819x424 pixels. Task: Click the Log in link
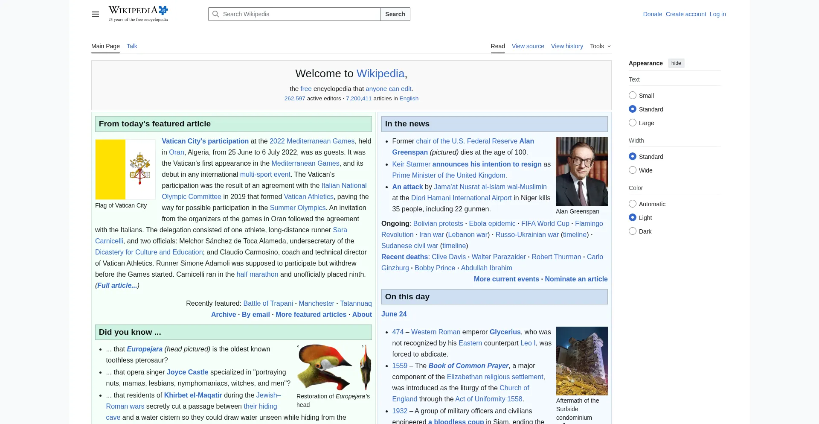[x=718, y=14]
